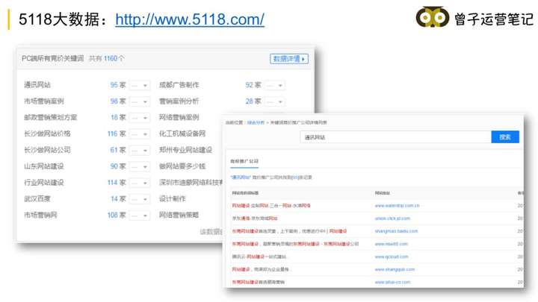Click keyword 邮政营销策划方案
538x302 pixels.
point(51,118)
